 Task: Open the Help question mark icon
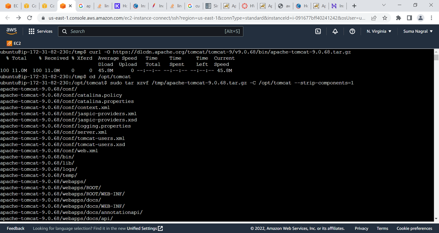(352, 31)
